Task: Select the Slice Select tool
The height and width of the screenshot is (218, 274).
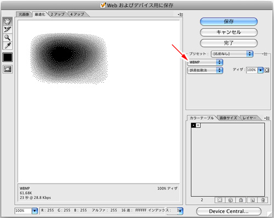Action: point(8,30)
